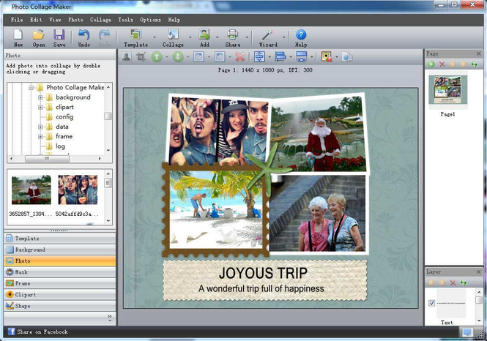This screenshot has width=487, height=341.
Task: Click the New document icon
Action: click(18, 34)
